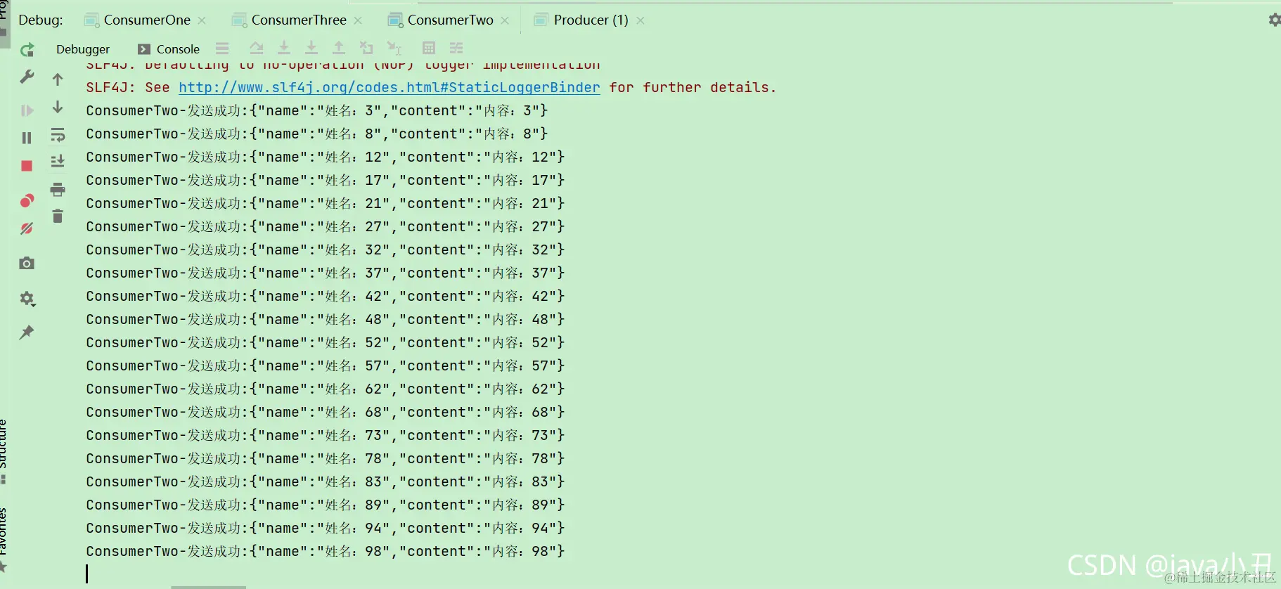
Task: Click console line with 姓名: 37
Action: pos(326,273)
